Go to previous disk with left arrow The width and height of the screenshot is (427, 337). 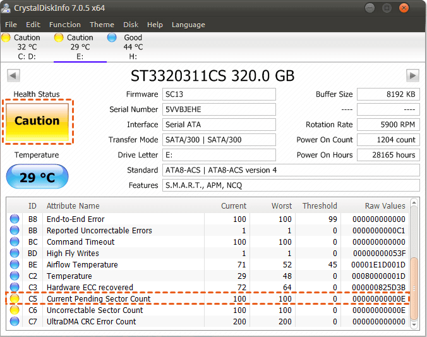click(x=13, y=76)
